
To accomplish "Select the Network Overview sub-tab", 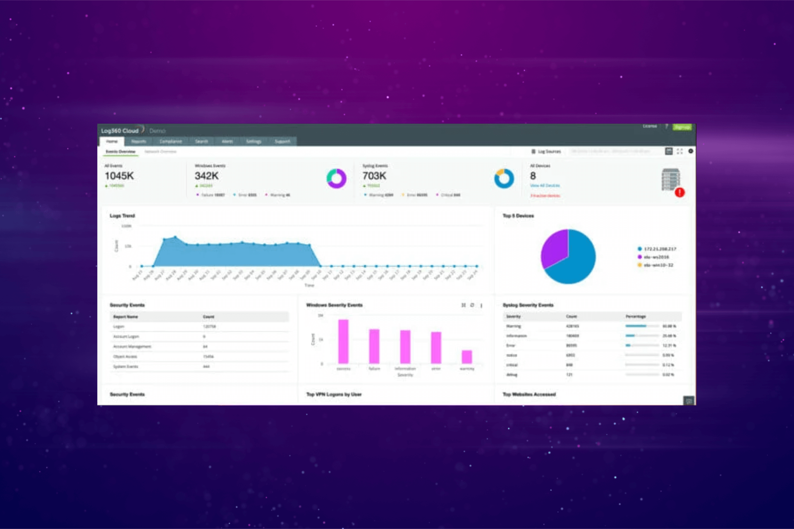I will [160, 152].
